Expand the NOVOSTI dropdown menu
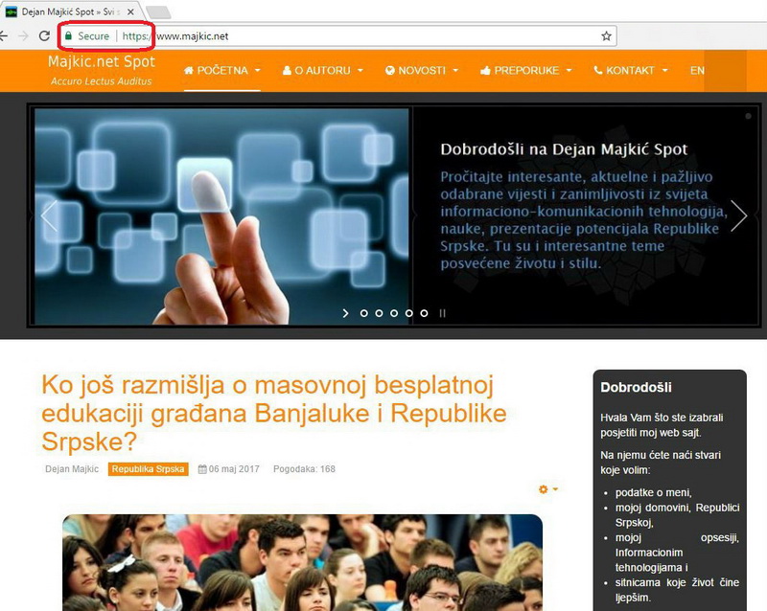Viewport: 767px width, 611px height. (422, 71)
